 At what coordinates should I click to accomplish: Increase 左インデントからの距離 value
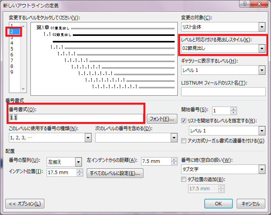pyautogui.click(x=174, y=159)
